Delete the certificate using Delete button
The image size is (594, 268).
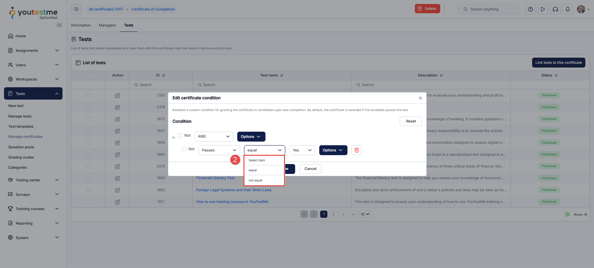point(427,9)
